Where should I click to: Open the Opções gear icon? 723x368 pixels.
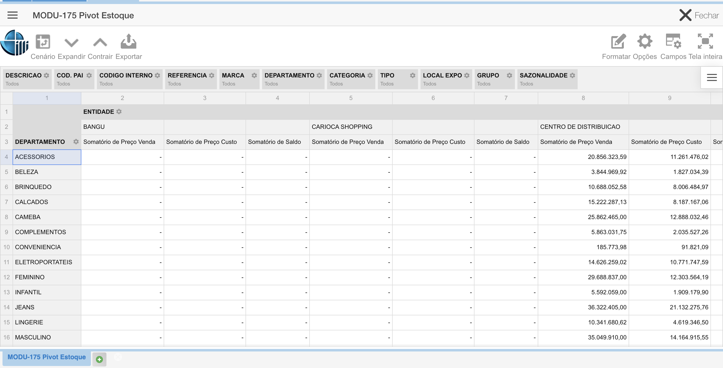click(x=645, y=41)
